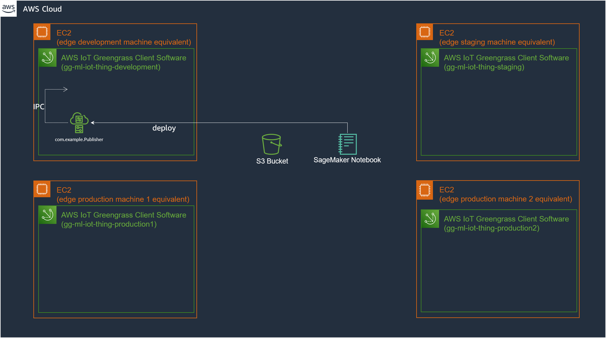The width and height of the screenshot is (606, 338).
Task: Select '(edge staging machine equivalent)' text
Action: (x=497, y=42)
